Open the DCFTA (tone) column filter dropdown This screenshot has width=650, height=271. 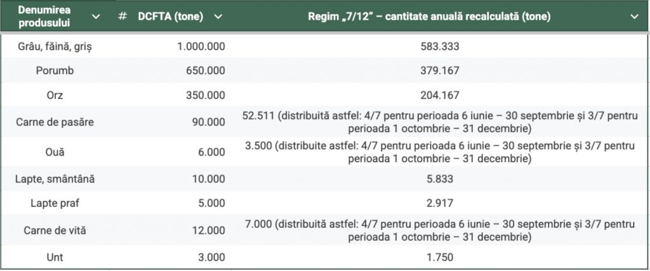pyautogui.click(x=218, y=17)
